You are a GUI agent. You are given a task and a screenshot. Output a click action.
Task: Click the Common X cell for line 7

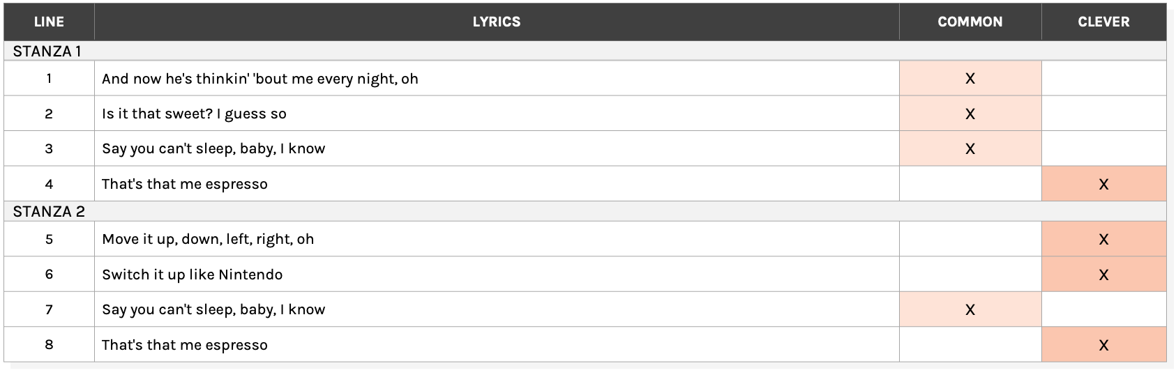970,309
